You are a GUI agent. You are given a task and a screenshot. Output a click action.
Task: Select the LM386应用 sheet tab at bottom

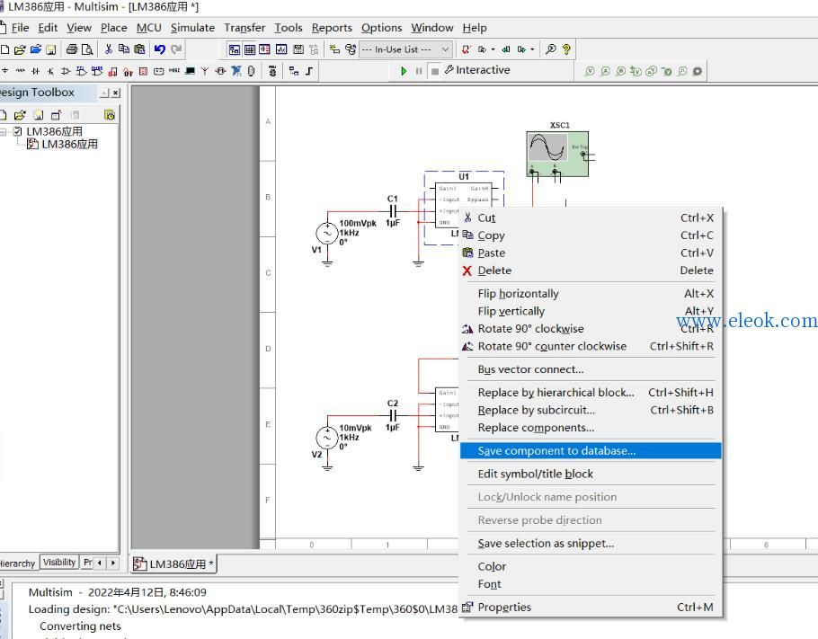click(x=173, y=564)
